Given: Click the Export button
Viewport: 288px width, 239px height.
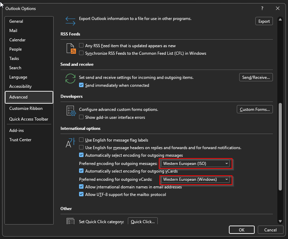Looking at the screenshot, I should pyautogui.click(x=264, y=21).
